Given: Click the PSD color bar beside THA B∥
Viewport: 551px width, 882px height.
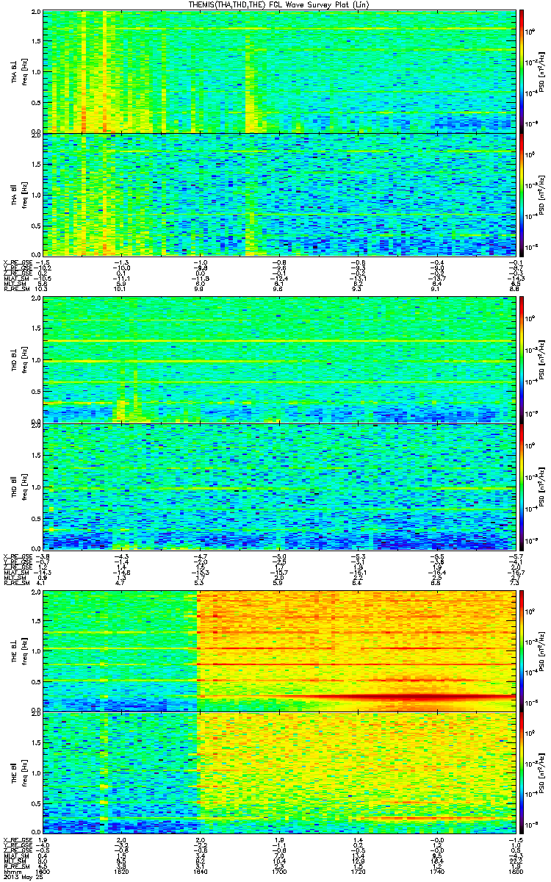Looking at the screenshot, I should (522, 193).
